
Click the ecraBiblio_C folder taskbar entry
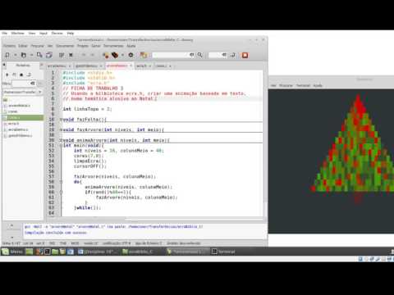[137, 252]
